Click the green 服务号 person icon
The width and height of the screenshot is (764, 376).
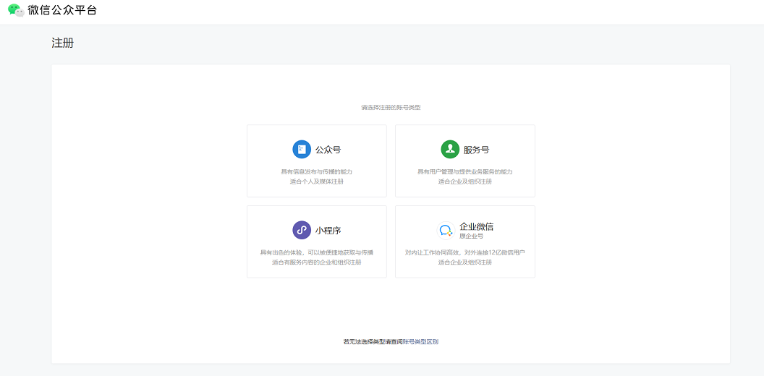[x=450, y=149]
